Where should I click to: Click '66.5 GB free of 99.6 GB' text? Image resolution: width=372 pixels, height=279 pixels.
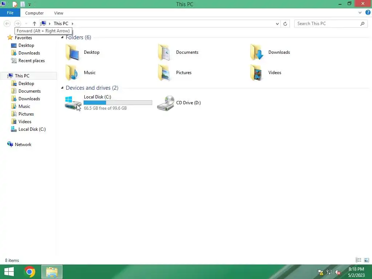click(x=105, y=108)
